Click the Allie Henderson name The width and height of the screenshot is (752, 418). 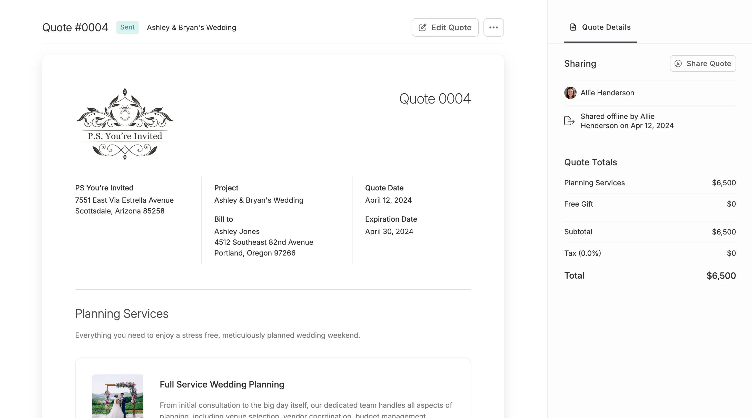pos(607,93)
